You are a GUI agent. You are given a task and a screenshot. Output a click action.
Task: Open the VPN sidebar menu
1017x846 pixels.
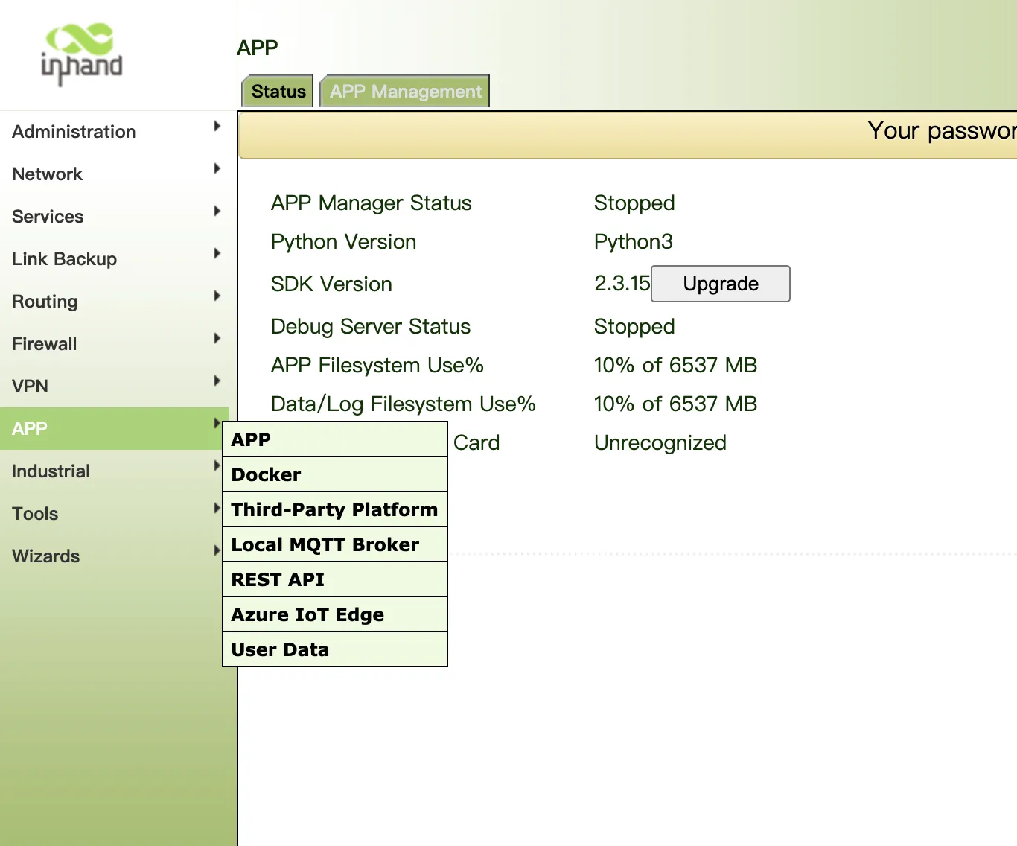(115, 387)
